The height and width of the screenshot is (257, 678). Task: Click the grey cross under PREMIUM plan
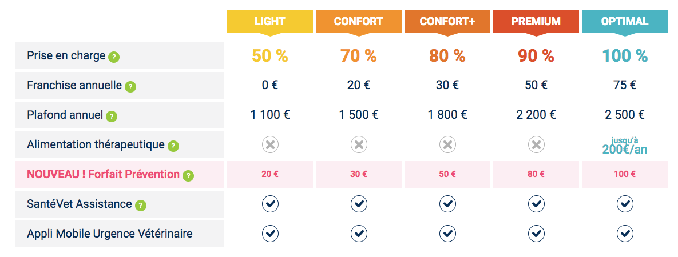click(536, 145)
